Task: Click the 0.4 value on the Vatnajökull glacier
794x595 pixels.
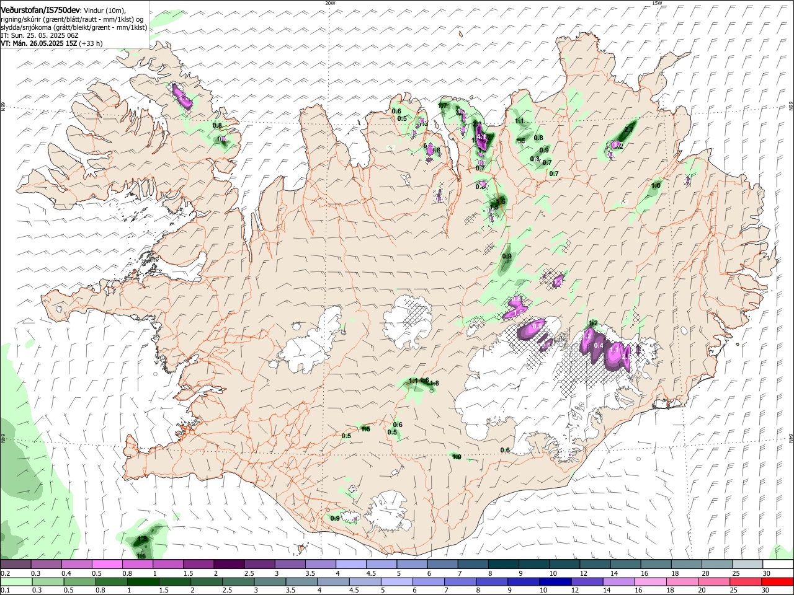Action: tap(599, 345)
